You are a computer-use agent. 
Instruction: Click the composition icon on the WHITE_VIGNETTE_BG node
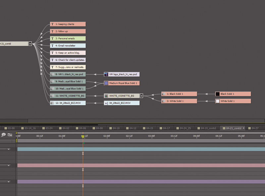106,96
